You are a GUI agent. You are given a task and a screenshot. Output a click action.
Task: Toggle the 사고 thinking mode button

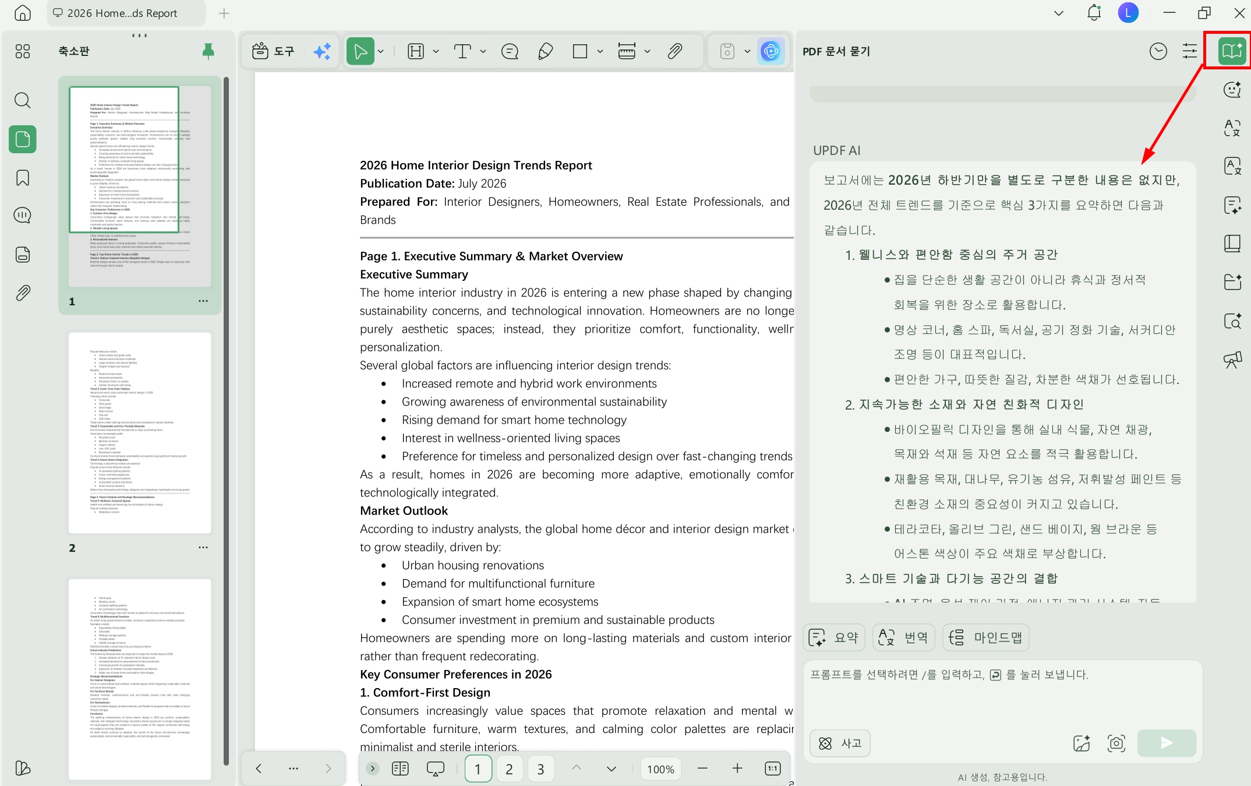[x=840, y=743]
